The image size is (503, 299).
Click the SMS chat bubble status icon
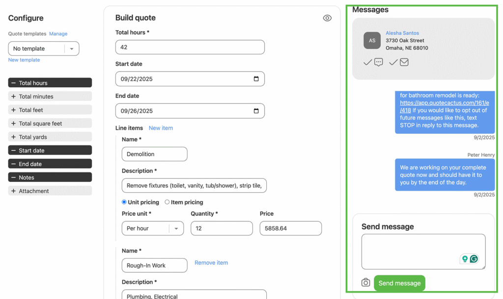click(379, 62)
